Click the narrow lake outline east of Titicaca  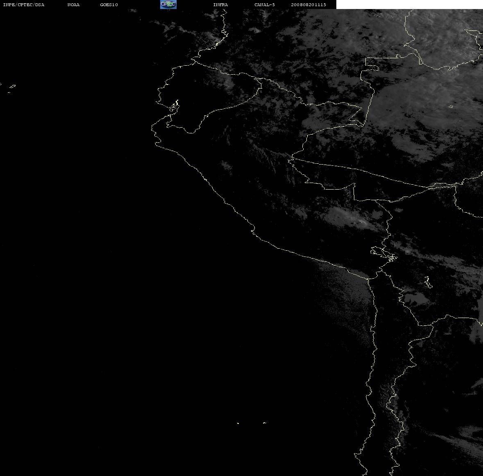pyautogui.click(x=427, y=282)
